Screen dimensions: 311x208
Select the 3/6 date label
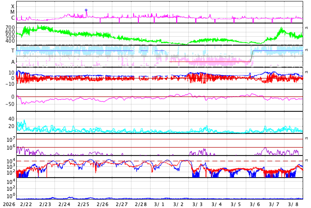click(255, 204)
